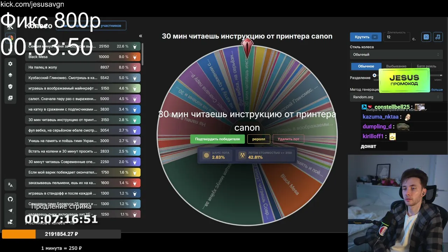
Task: Open the layers icon in sidebar
Action: (x=10, y=75)
